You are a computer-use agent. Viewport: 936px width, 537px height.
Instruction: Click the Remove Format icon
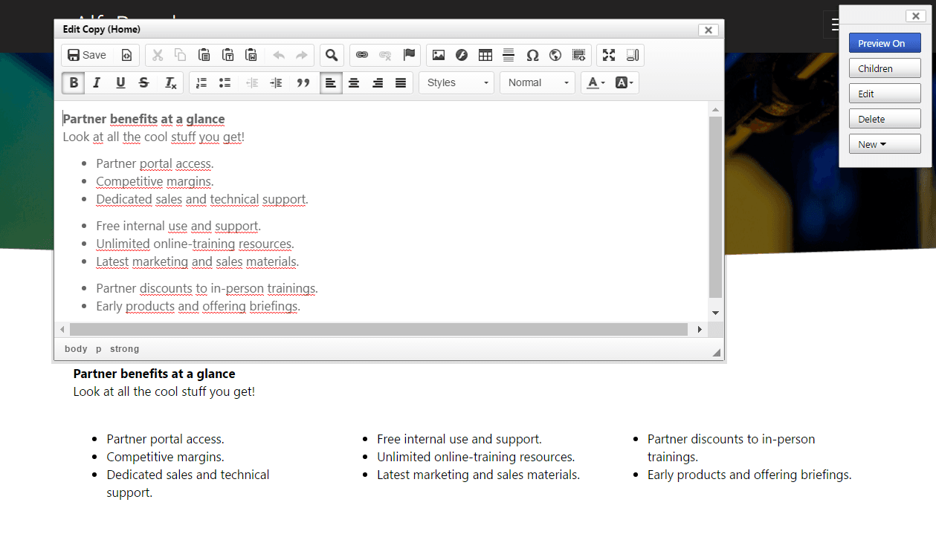coord(170,82)
